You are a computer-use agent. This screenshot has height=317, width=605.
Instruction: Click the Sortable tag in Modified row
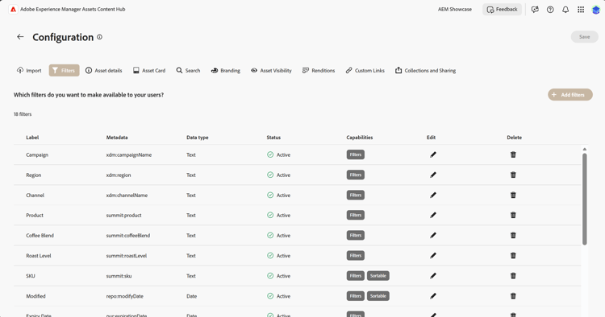tap(378, 296)
